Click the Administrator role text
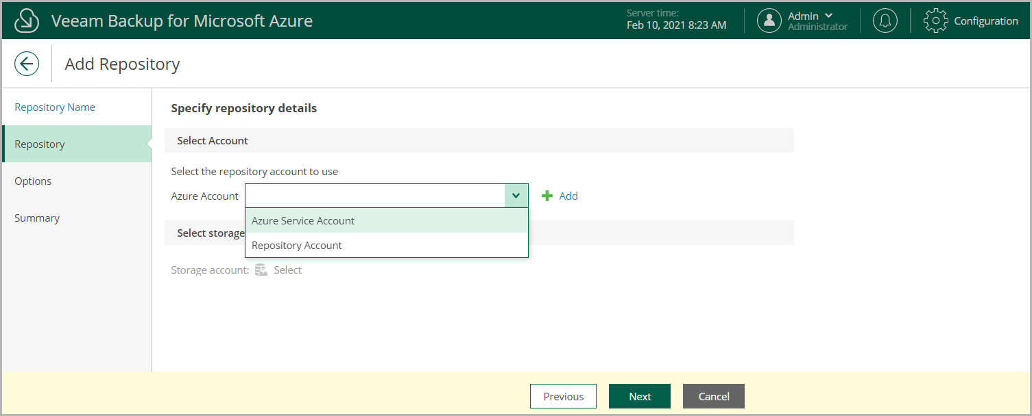The image size is (1032, 416). (x=817, y=27)
